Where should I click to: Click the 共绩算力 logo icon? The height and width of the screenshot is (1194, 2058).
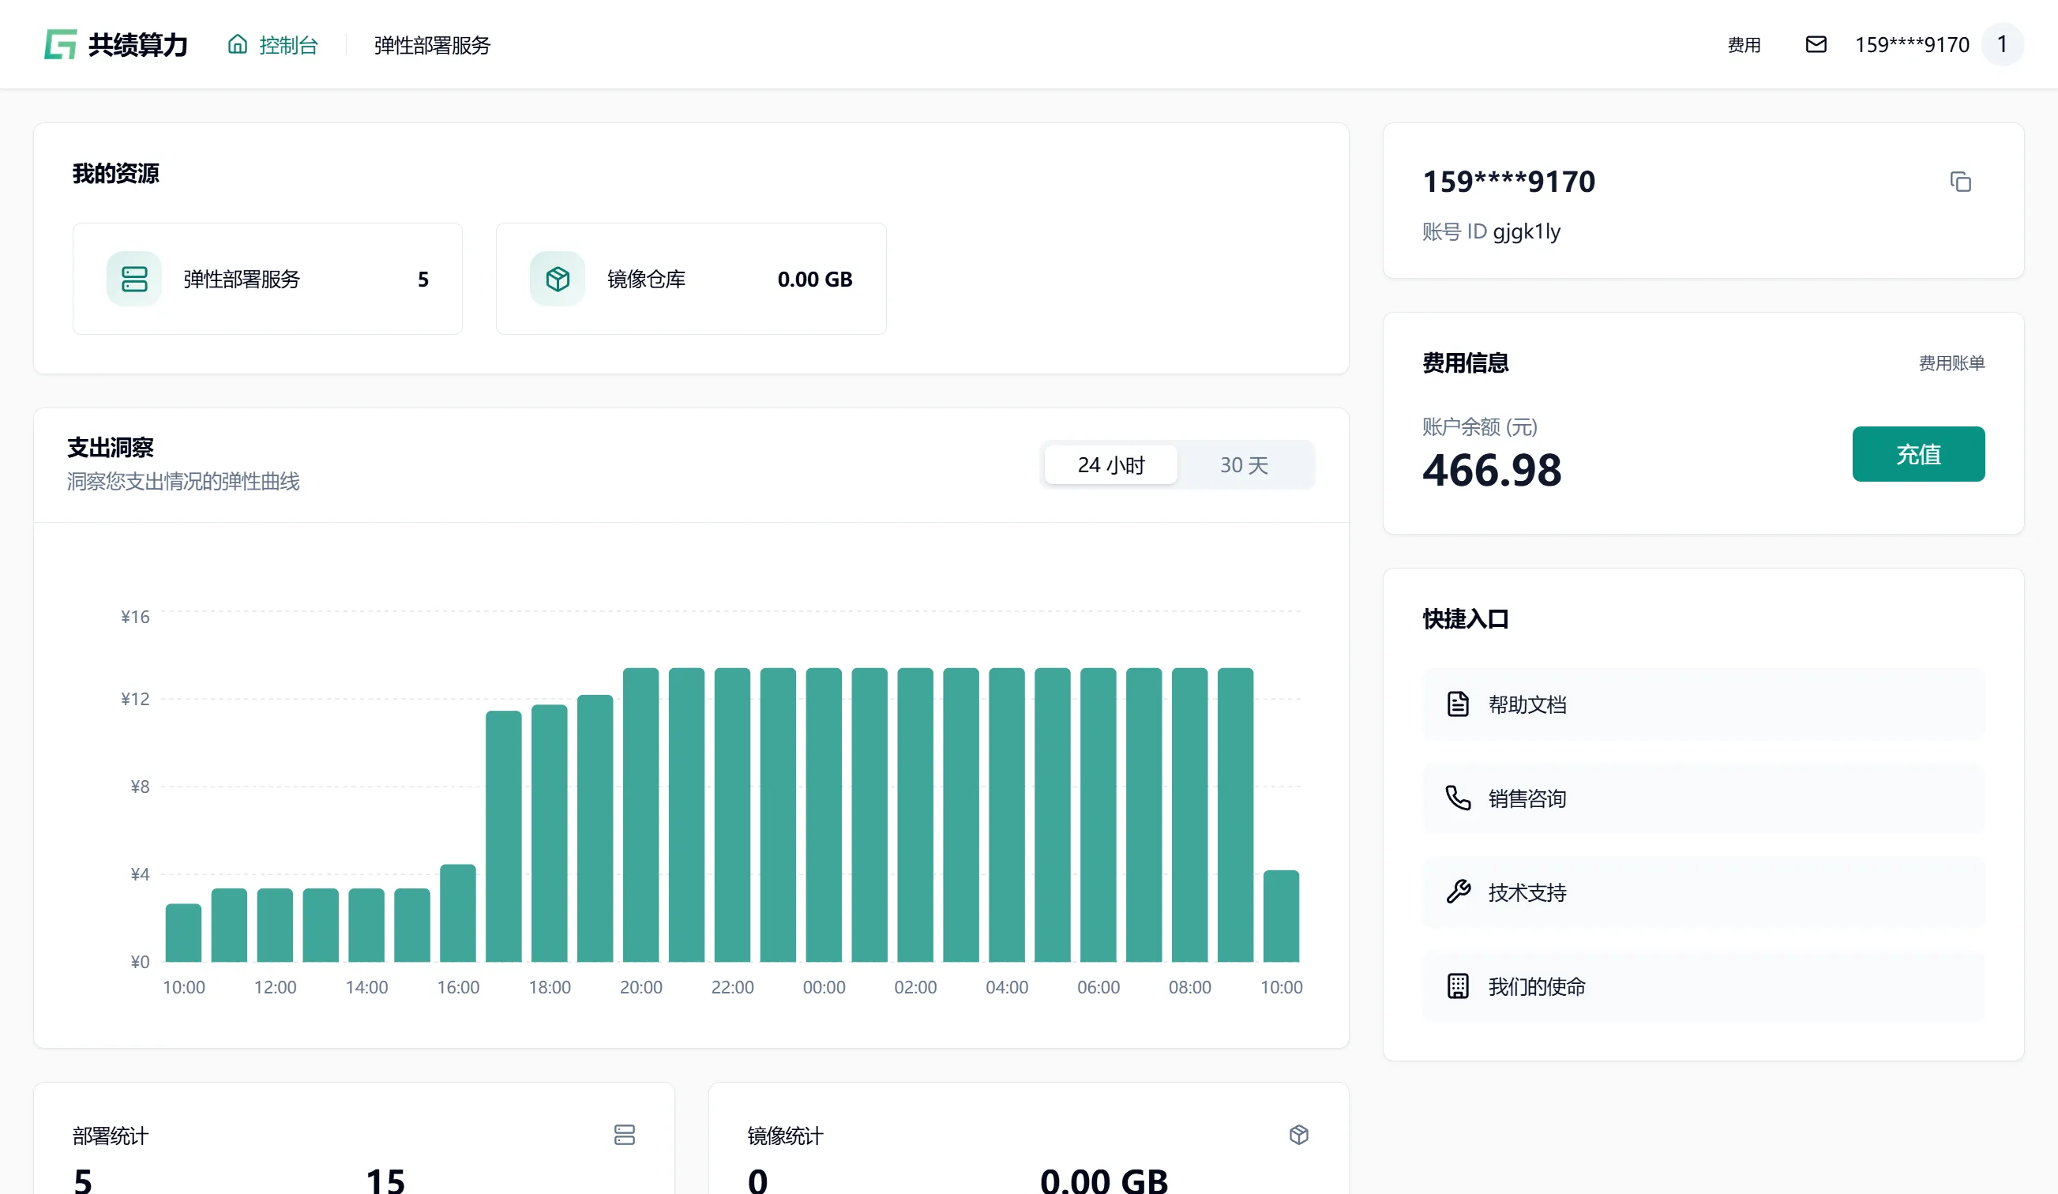tap(61, 44)
